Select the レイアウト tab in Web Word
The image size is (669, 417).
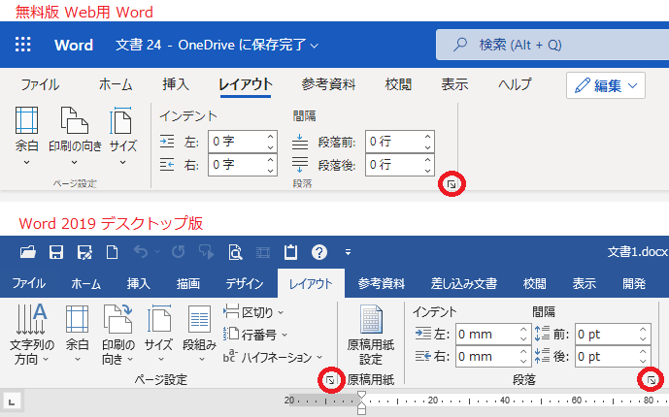pyautogui.click(x=246, y=84)
